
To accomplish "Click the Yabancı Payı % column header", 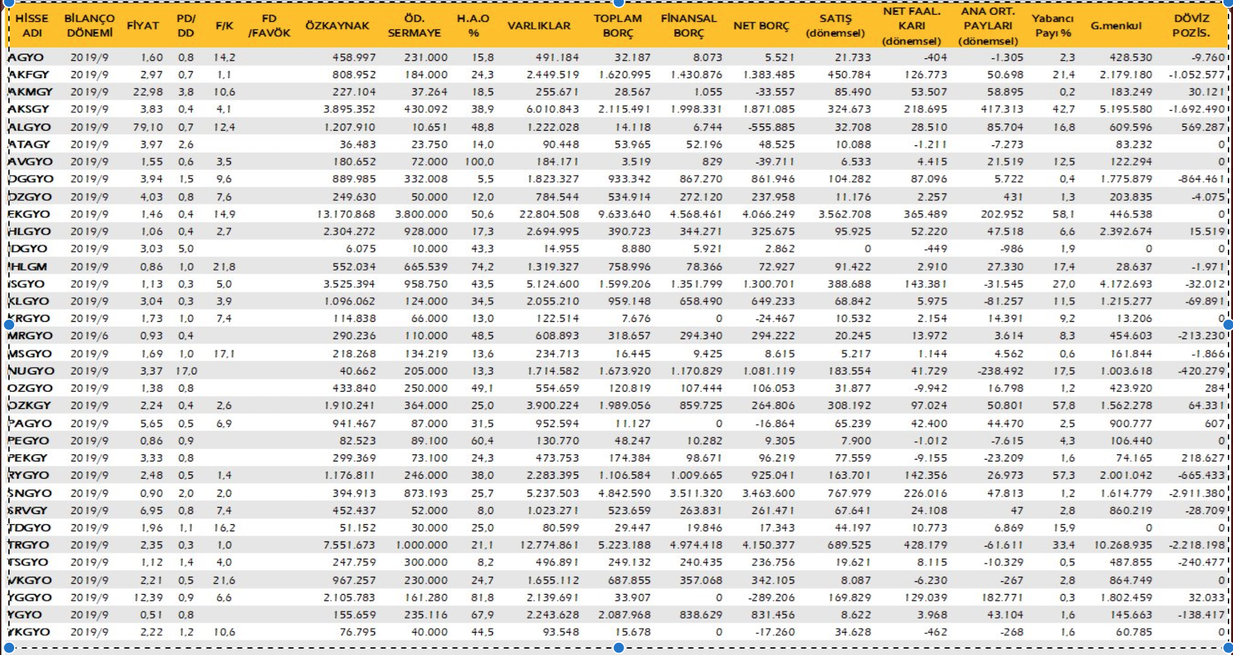I will click(x=1052, y=26).
